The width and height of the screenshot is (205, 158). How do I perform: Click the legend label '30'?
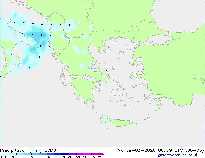point(70,157)
